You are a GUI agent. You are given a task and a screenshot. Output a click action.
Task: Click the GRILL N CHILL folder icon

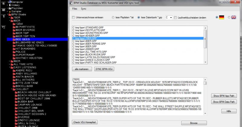click(16, 123)
